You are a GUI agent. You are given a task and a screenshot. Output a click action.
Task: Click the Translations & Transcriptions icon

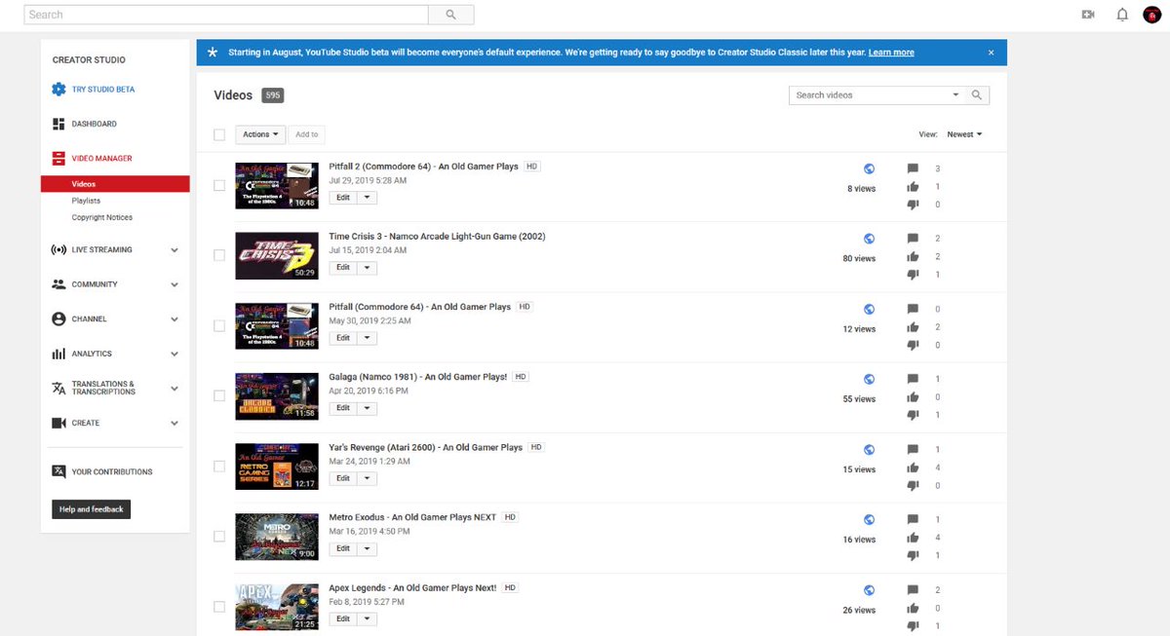pyautogui.click(x=58, y=388)
